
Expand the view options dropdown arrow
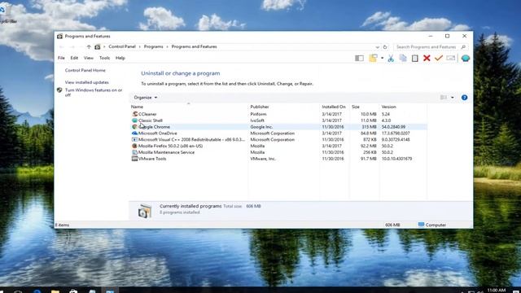pos(453,98)
